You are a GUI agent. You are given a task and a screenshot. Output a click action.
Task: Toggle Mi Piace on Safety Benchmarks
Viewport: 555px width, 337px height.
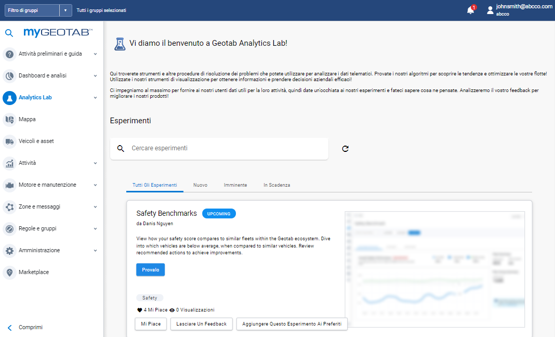click(150, 323)
